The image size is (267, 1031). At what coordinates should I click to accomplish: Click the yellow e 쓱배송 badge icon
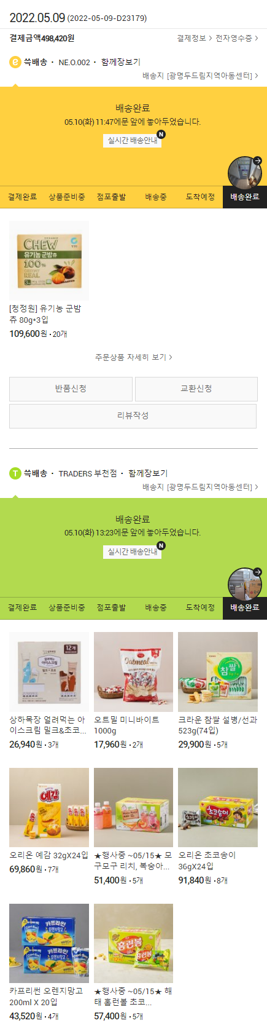point(15,62)
